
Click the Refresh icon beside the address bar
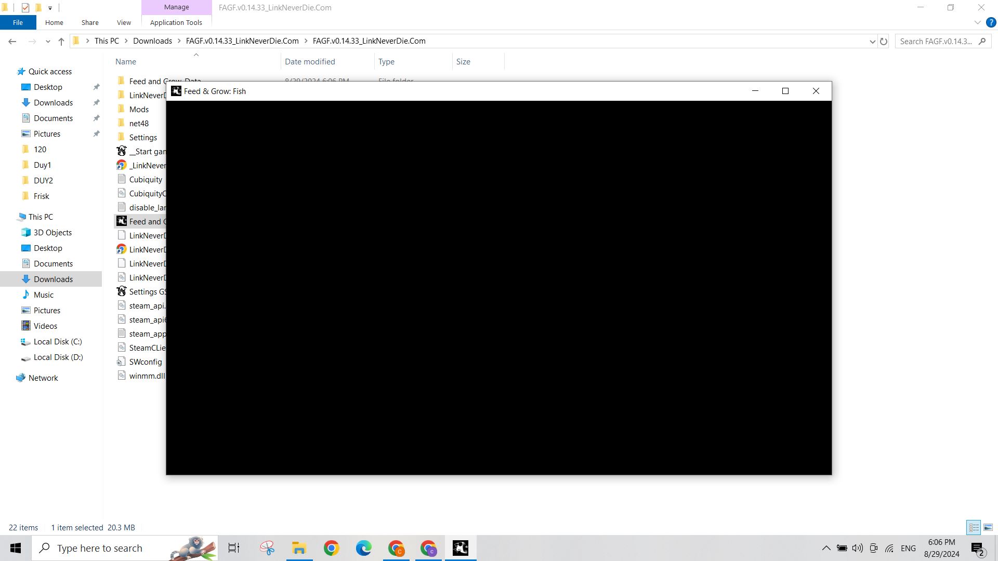pyautogui.click(x=883, y=41)
